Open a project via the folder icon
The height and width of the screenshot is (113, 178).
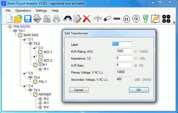click(x=18, y=19)
